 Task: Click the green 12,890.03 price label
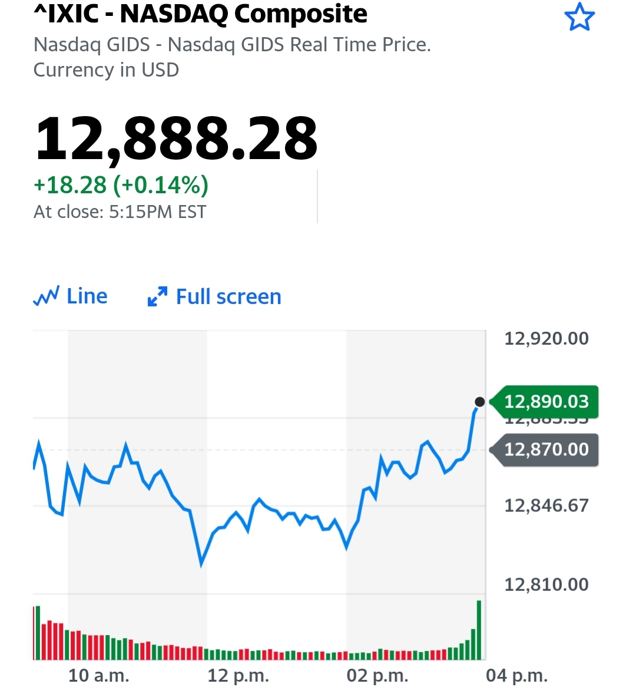544,402
